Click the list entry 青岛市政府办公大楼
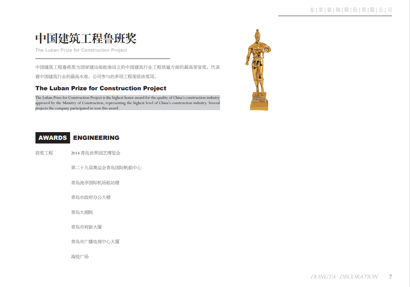The image size is (410, 287). point(91,197)
